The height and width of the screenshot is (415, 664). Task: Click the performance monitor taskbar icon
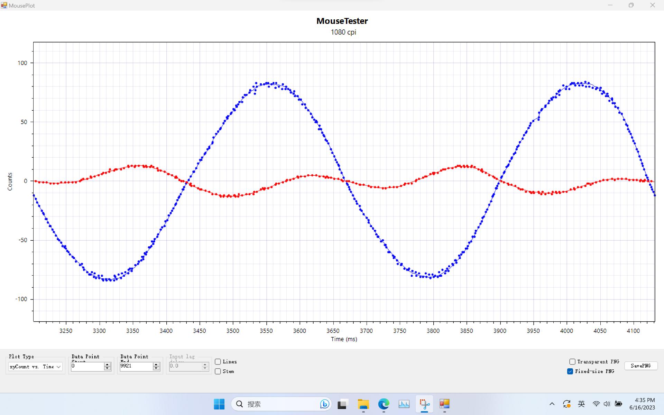coord(404,404)
